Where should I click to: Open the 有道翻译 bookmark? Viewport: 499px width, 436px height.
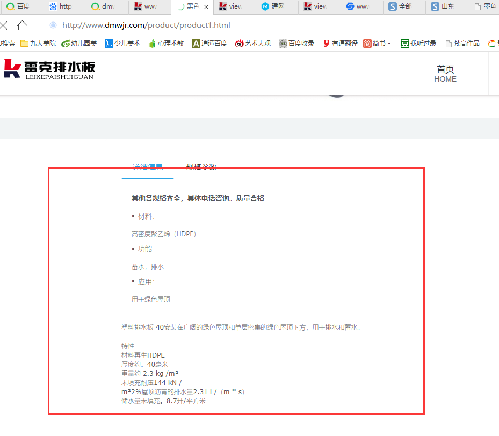tap(340, 43)
